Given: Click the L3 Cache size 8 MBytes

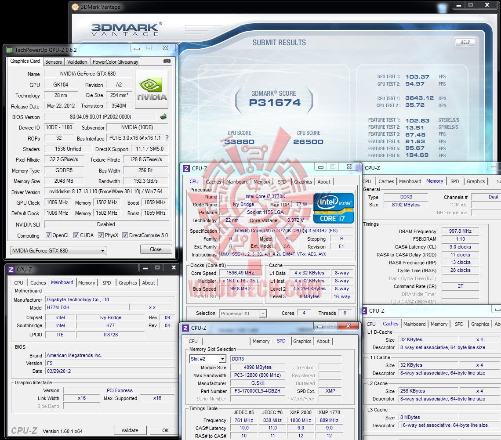Looking at the screenshot, I should [x=429, y=417].
